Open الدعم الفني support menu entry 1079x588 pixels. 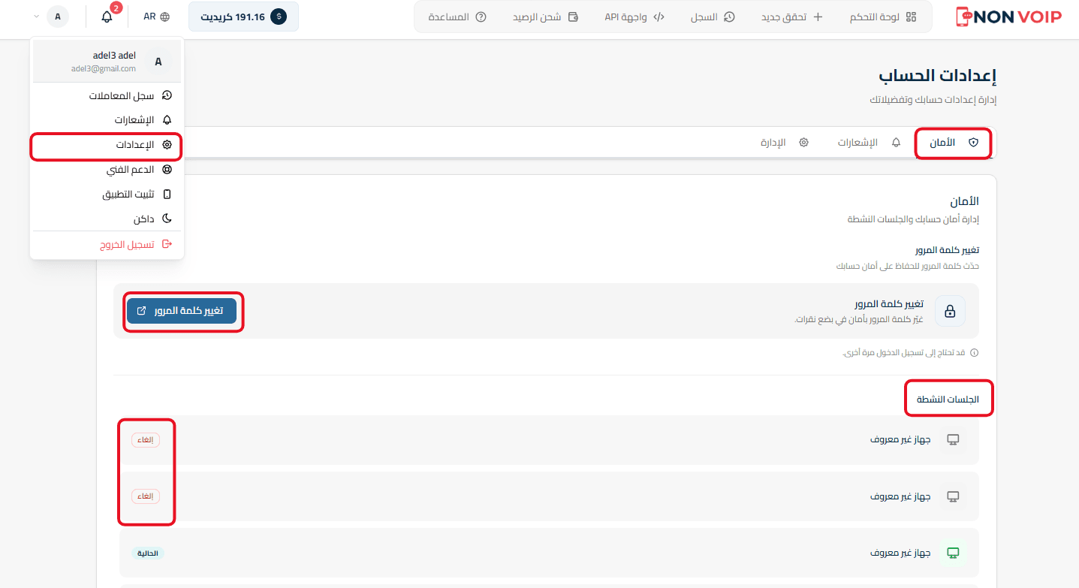click(x=107, y=170)
